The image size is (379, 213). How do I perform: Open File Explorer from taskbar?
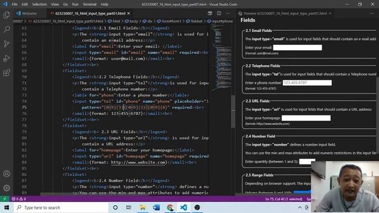143,208
